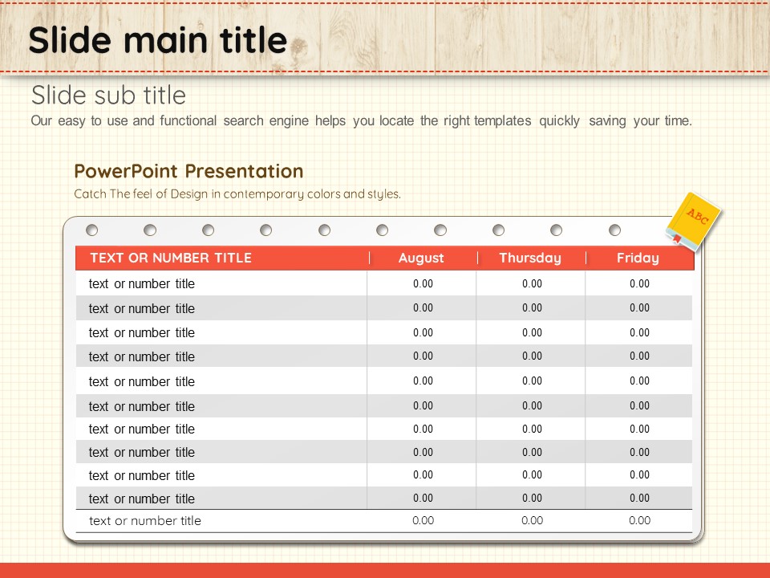
Task: Click the Catch The feel of Design caption
Action: 237,193
